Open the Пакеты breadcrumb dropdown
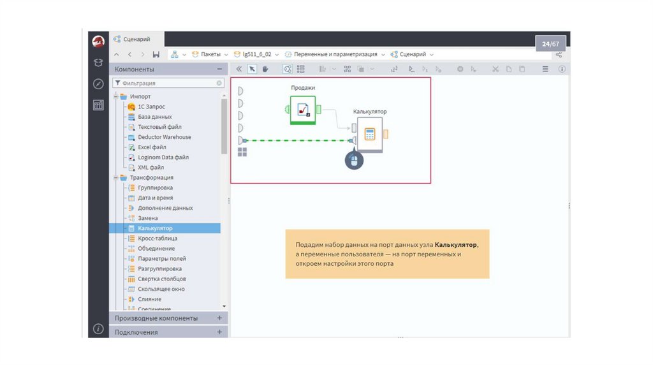This screenshot has width=653, height=366. pyautogui.click(x=210, y=55)
